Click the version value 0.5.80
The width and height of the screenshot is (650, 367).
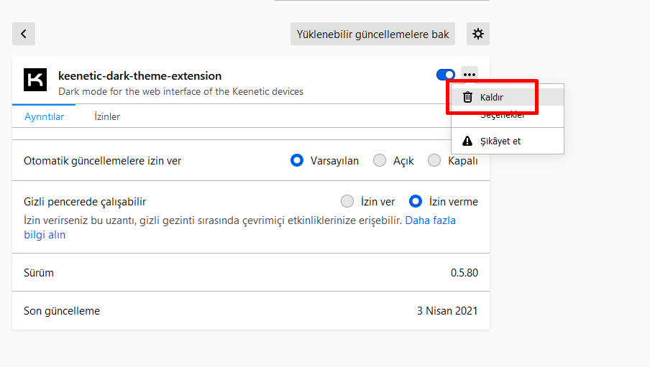[464, 273]
